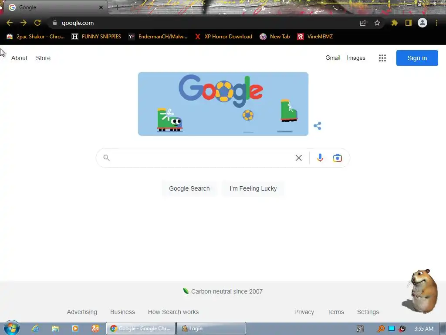Open the share page icon in address bar

(363, 23)
